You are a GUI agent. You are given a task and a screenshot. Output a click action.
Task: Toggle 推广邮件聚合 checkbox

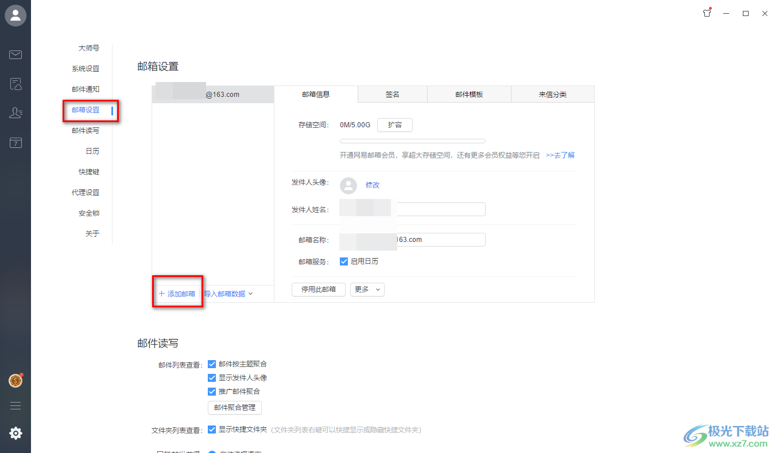(x=212, y=392)
